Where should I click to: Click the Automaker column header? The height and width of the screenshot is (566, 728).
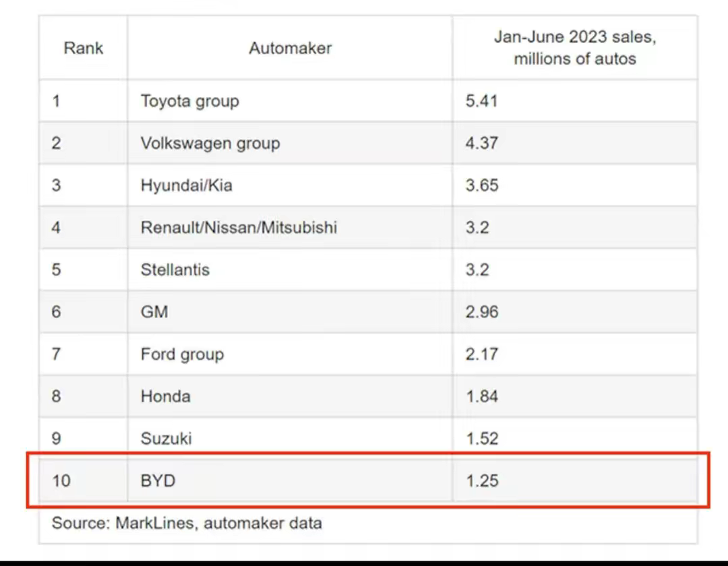[290, 48]
